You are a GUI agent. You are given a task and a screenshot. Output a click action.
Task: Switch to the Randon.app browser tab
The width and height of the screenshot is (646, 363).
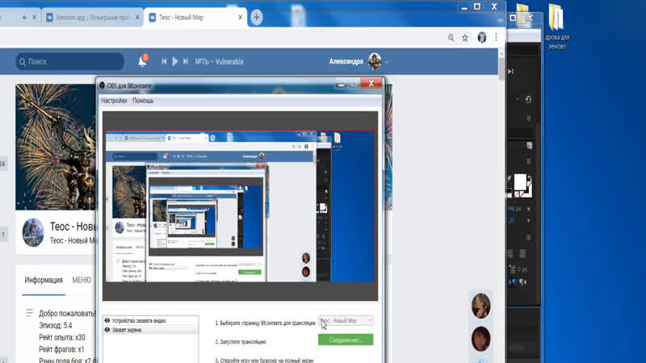click(92, 17)
